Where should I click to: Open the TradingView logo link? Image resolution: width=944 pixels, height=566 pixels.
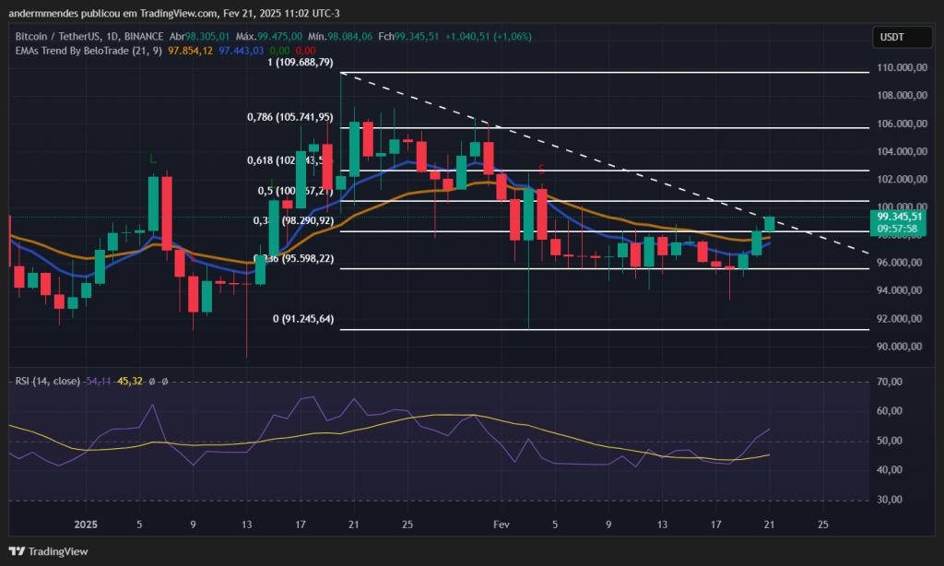[49, 551]
